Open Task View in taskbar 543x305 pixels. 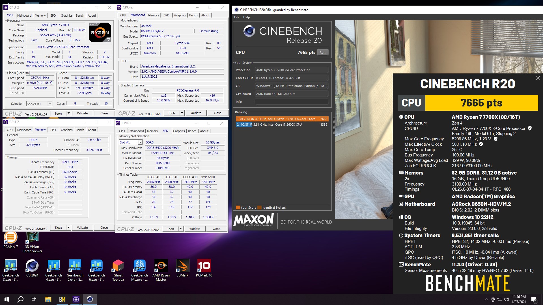[x=34, y=299]
